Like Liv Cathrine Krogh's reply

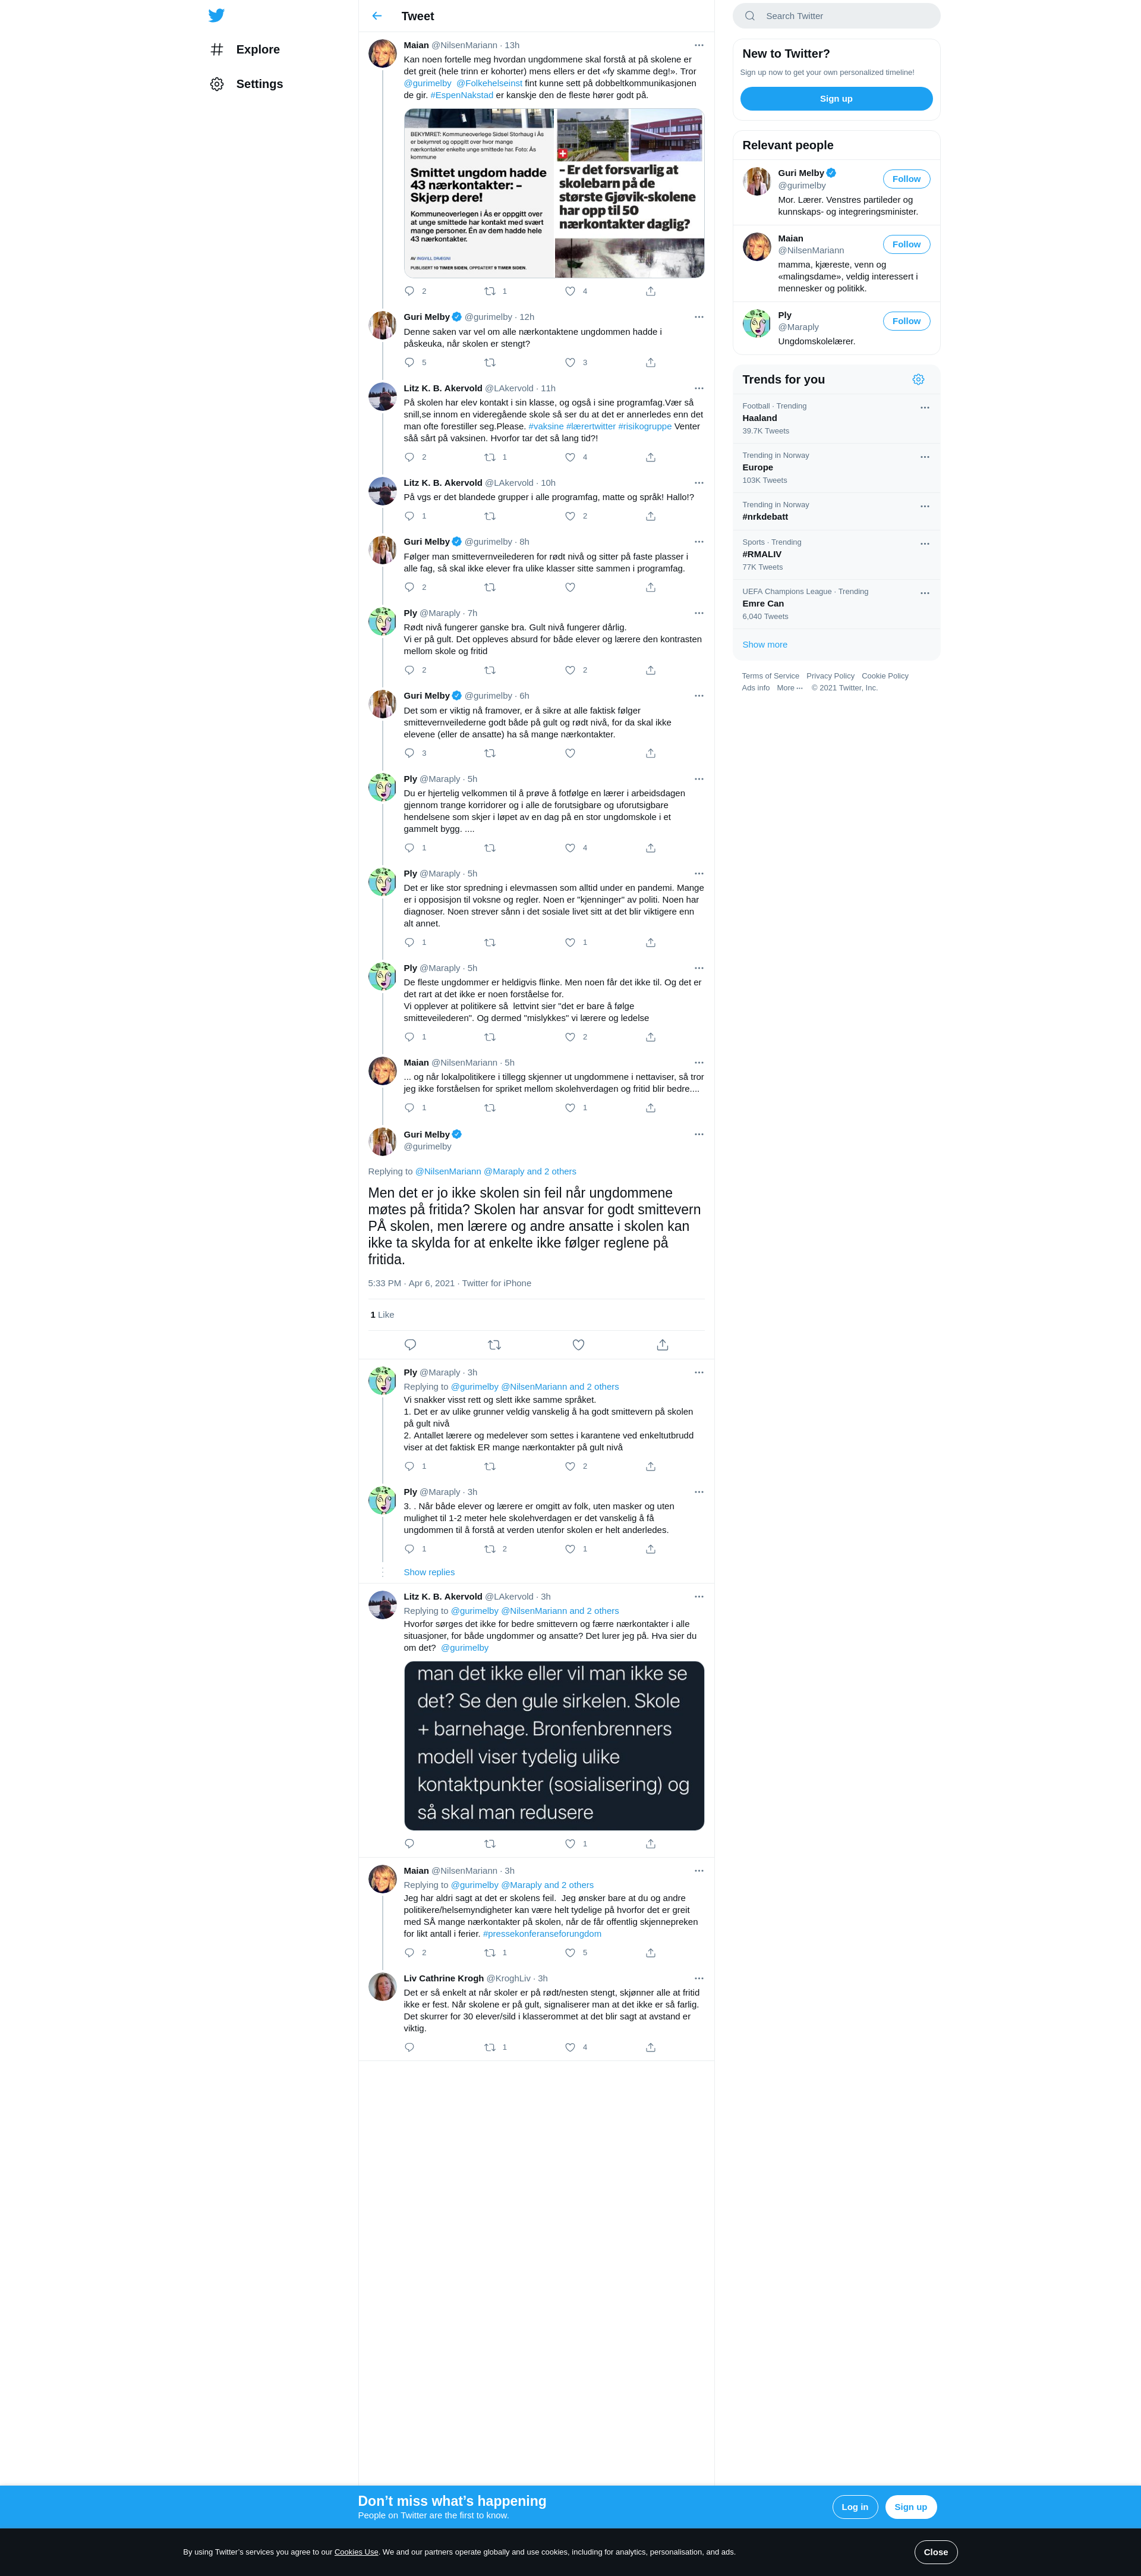pos(570,2047)
